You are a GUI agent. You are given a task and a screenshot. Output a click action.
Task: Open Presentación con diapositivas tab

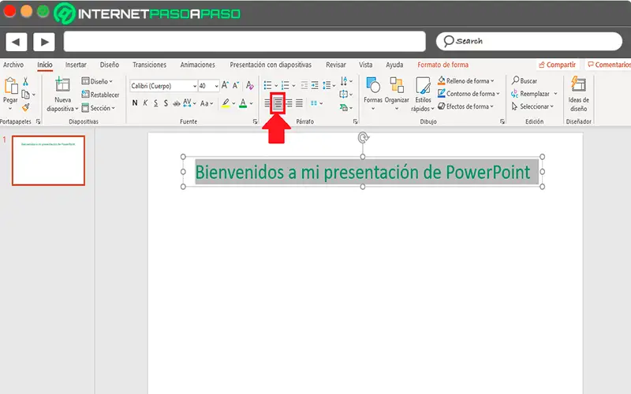(x=271, y=65)
